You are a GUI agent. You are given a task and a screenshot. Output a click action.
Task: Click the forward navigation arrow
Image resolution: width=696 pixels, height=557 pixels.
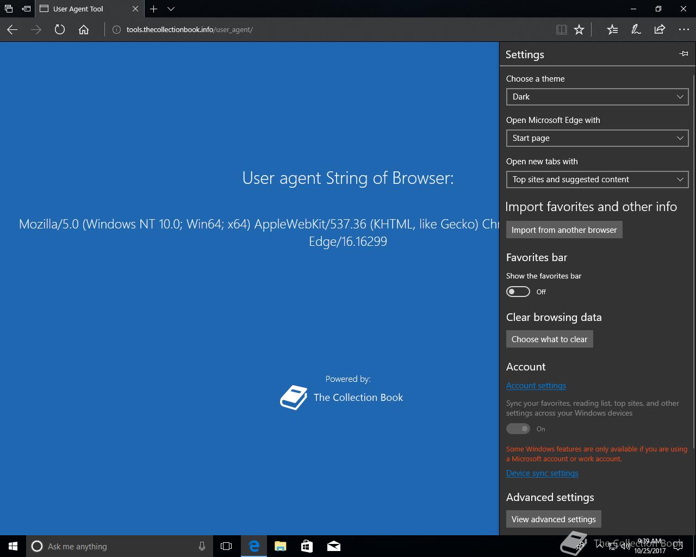[36, 30]
